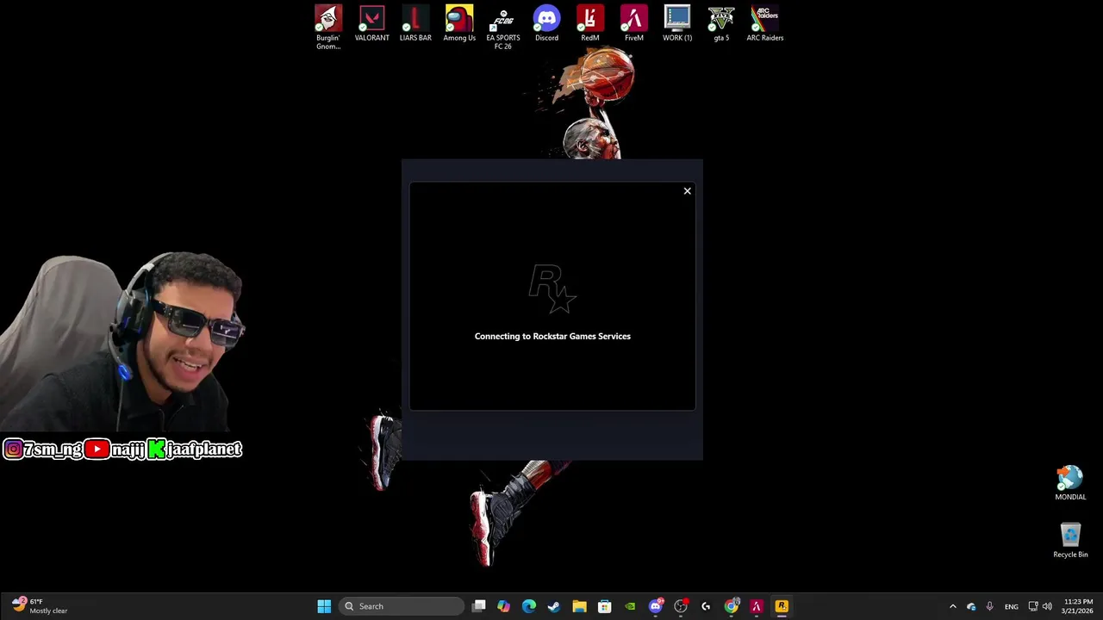The width and height of the screenshot is (1103, 620).
Task: Select the VALORANT desktop icon
Action: pos(372,24)
